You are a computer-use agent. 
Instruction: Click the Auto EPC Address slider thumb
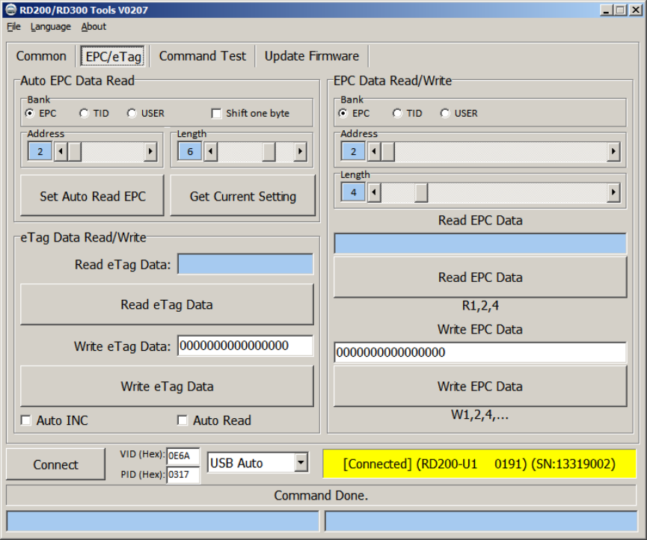(74, 151)
